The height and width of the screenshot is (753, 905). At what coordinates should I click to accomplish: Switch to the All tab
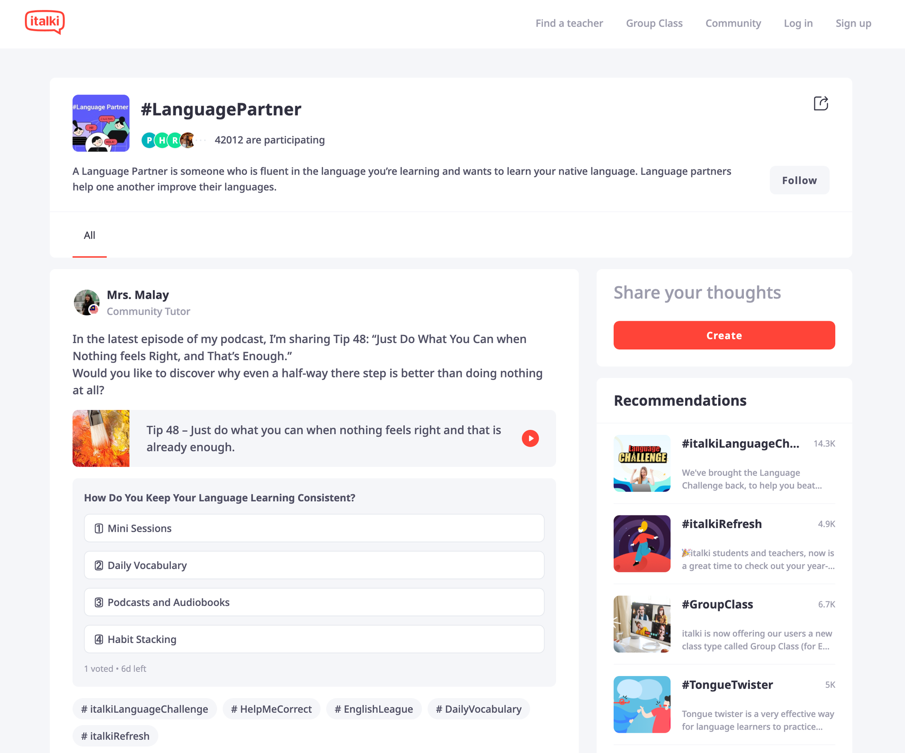89,235
